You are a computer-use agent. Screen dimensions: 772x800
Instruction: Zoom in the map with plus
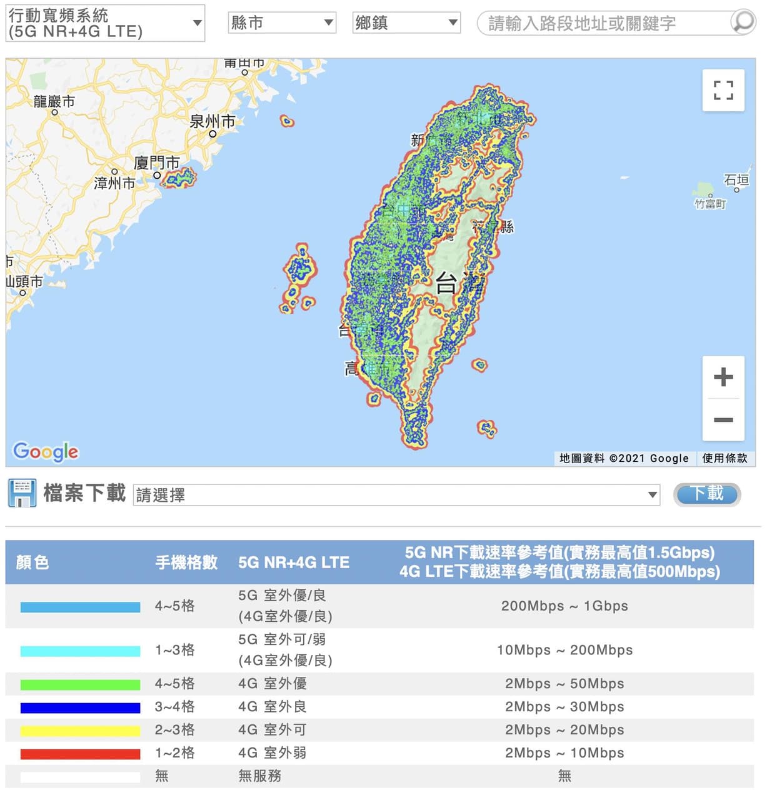(723, 377)
